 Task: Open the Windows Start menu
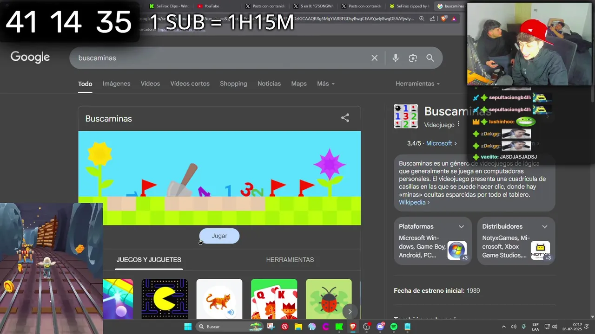pyautogui.click(x=188, y=327)
